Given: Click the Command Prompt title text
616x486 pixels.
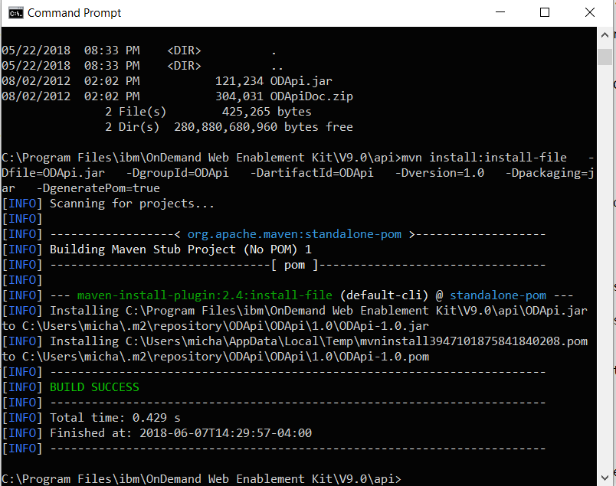Looking at the screenshot, I should click(74, 13).
